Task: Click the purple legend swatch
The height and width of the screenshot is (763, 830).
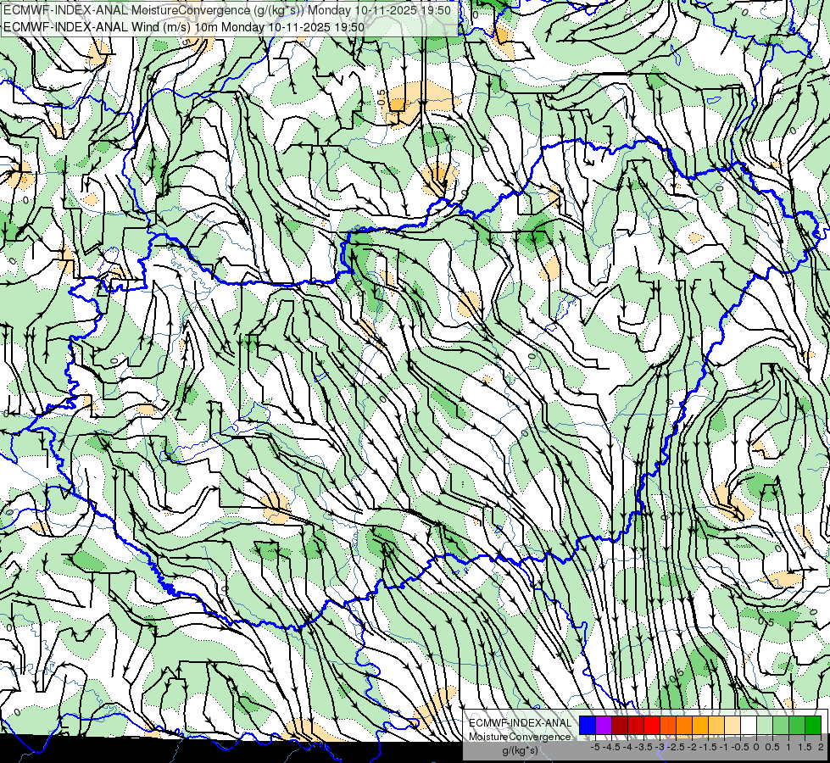Action: click(x=604, y=726)
